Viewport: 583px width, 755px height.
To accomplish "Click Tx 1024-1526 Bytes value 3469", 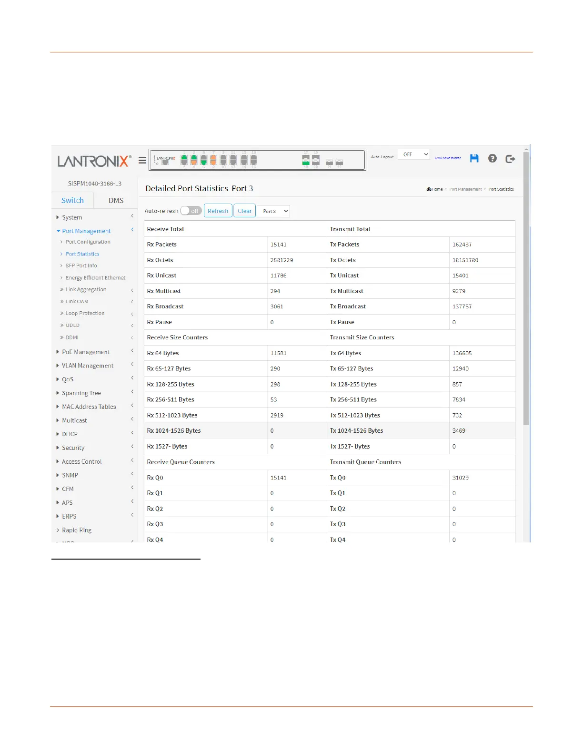I will [459, 431].
